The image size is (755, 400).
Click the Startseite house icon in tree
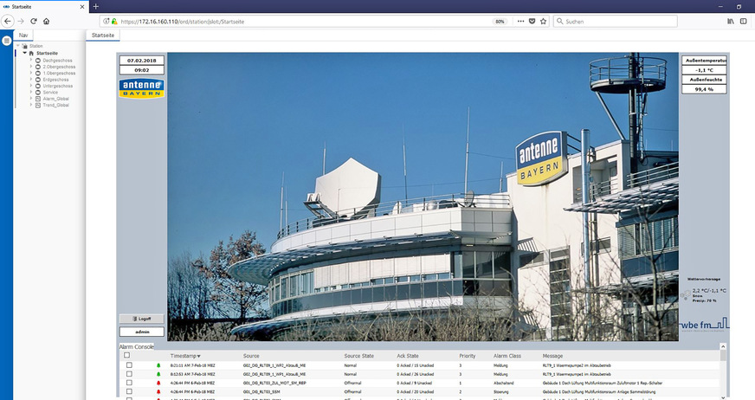31,54
